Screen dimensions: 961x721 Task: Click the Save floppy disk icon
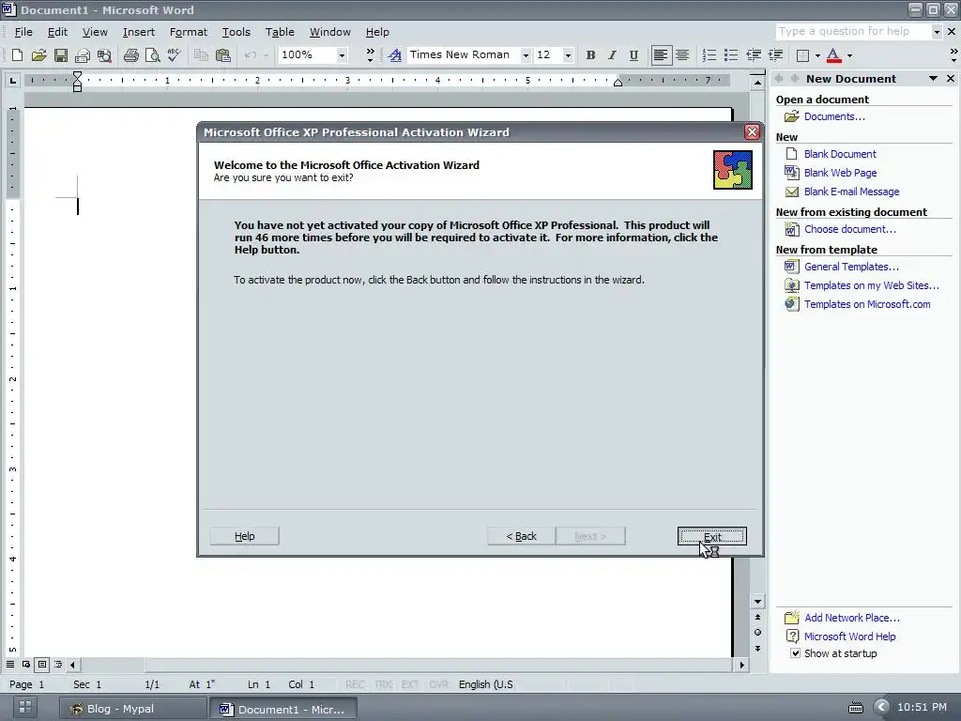point(61,55)
